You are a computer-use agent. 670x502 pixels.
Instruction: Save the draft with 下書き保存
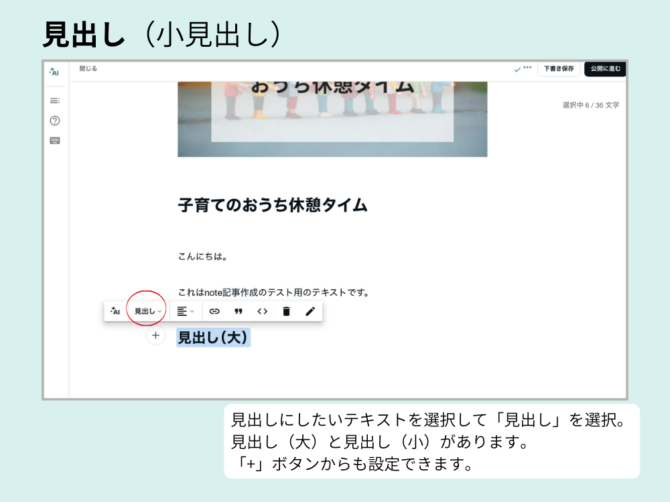coord(559,69)
